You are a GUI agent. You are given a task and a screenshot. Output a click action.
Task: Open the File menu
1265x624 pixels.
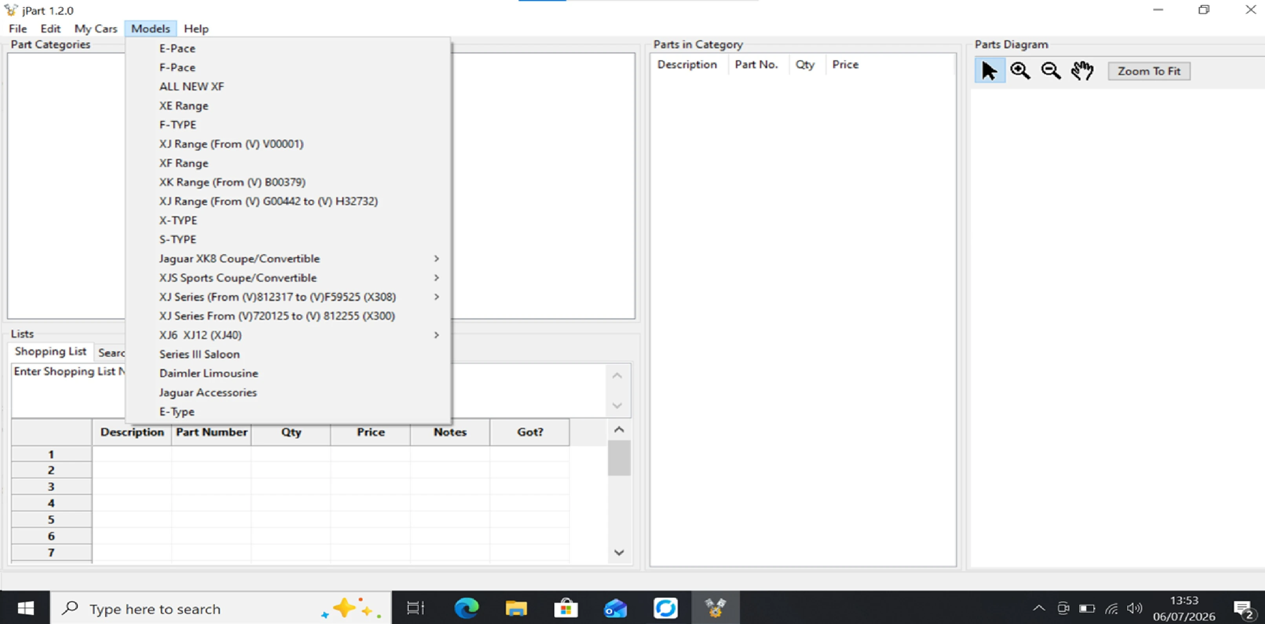click(x=18, y=29)
